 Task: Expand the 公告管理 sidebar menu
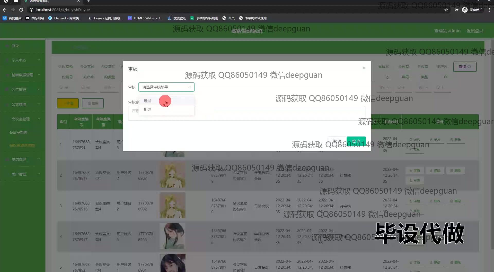[x=23, y=90]
